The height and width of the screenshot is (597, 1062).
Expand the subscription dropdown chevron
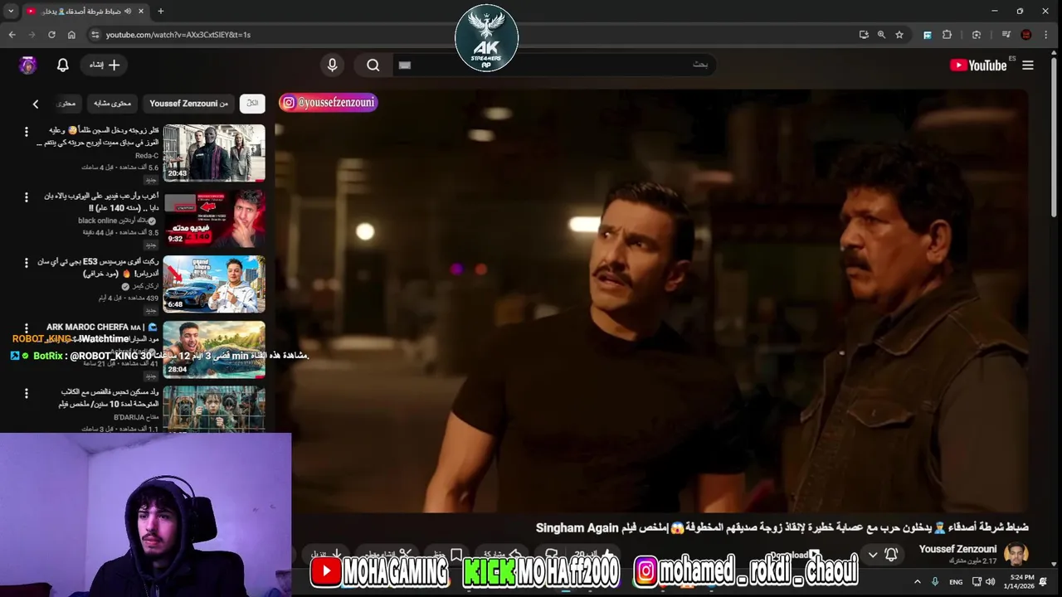tap(873, 555)
